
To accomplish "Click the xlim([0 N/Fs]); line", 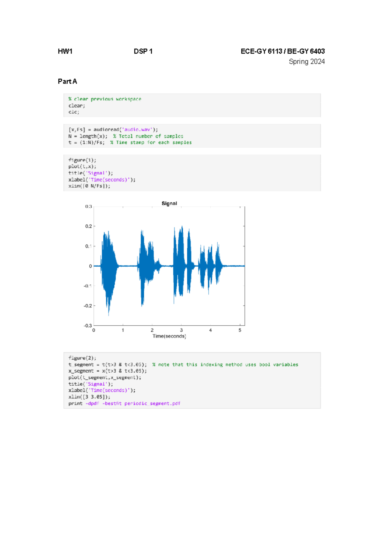I will [x=89, y=186].
